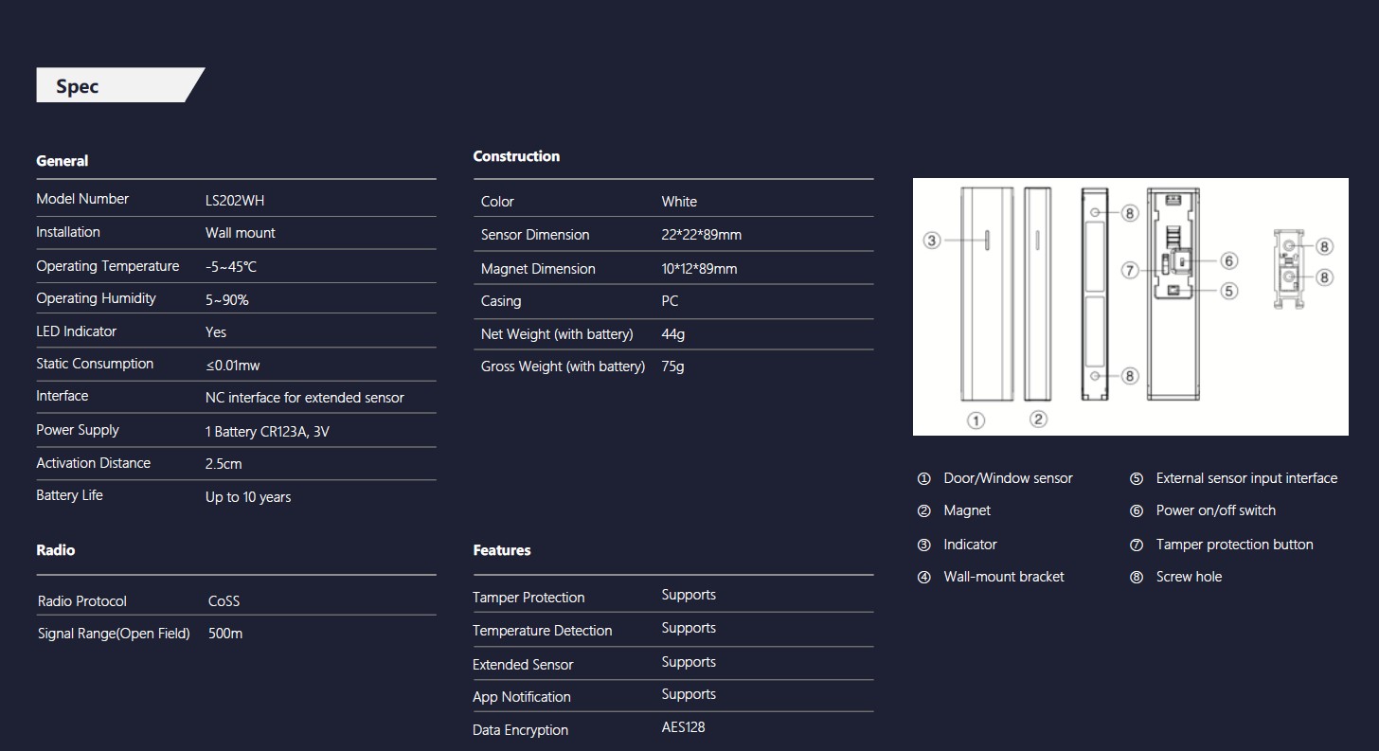Click the Radio section heading
This screenshot has height=751, width=1379.
(x=55, y=550)
